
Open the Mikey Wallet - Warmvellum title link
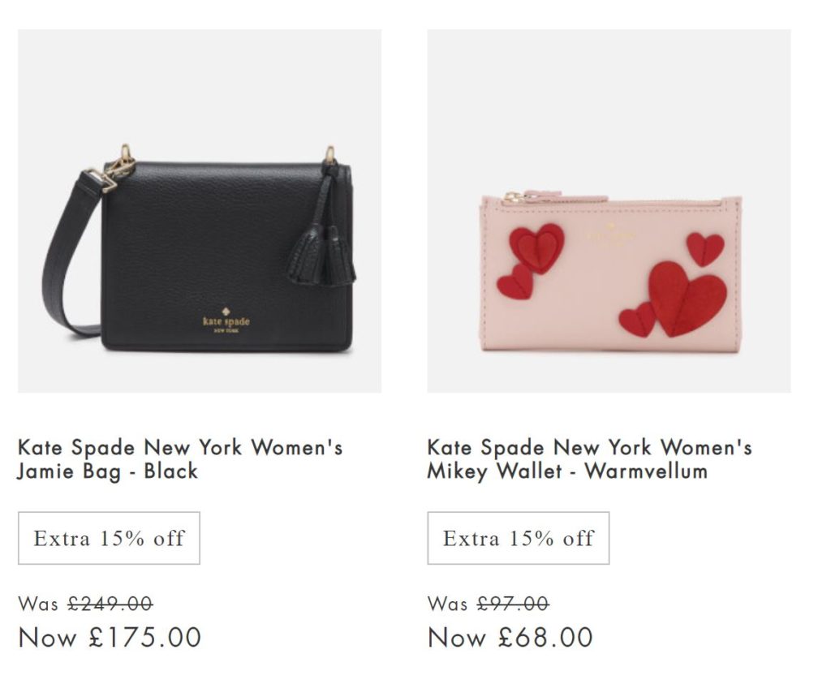(x=589, y=458)
